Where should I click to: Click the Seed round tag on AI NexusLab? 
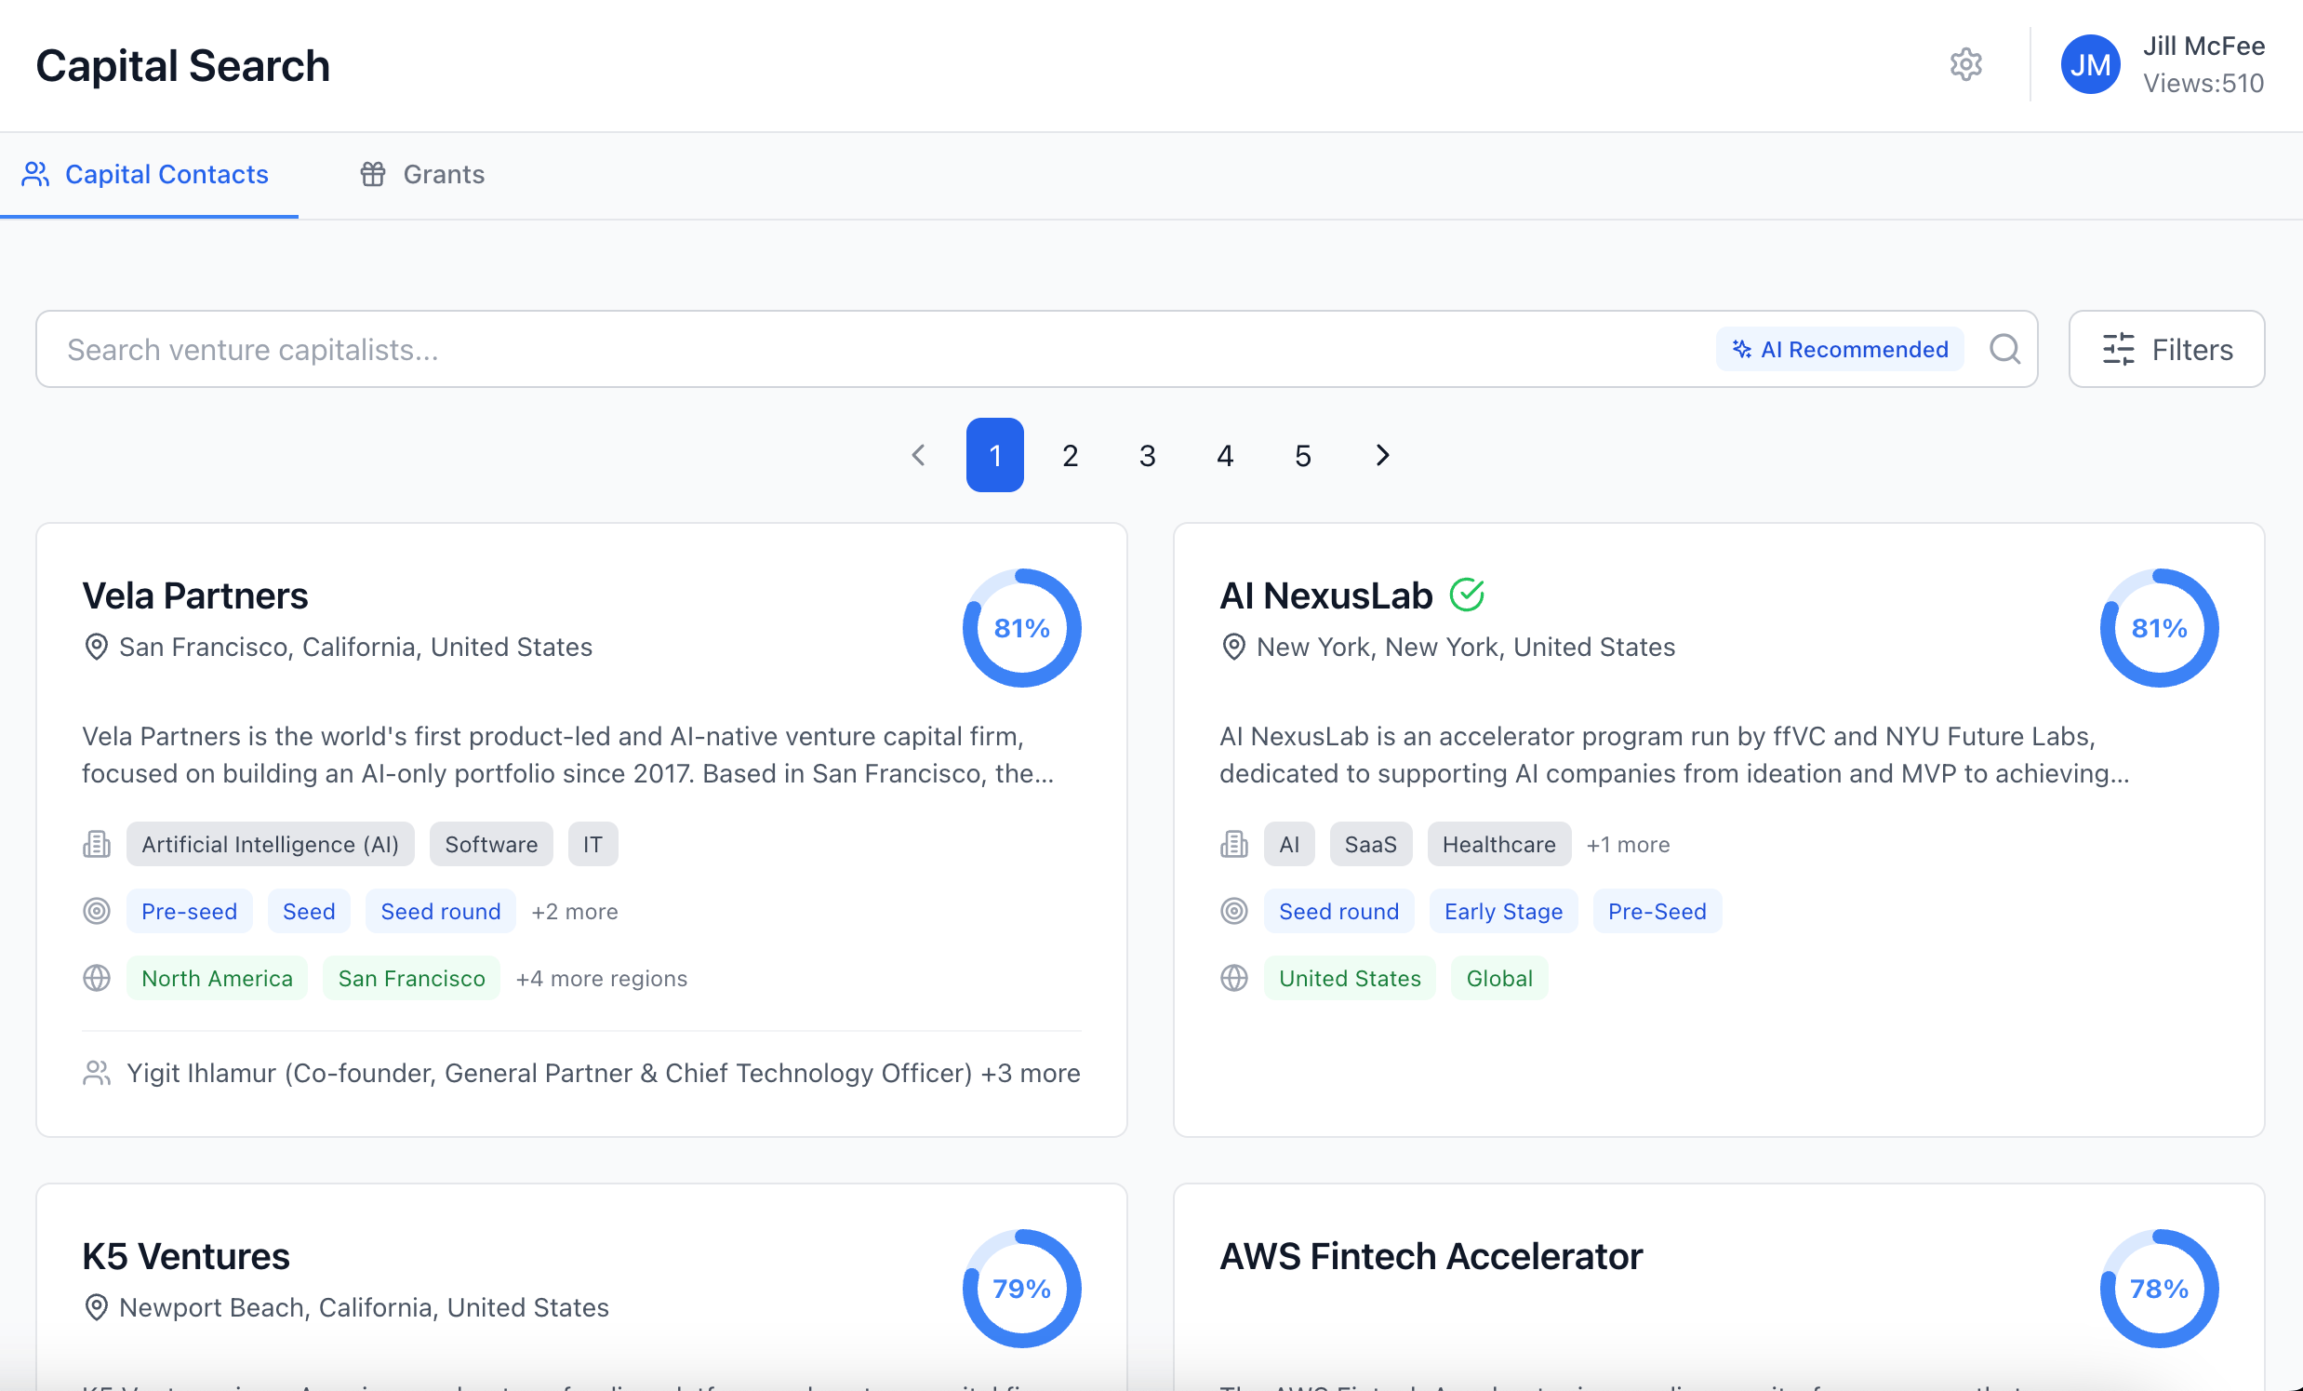(1338, 912)
